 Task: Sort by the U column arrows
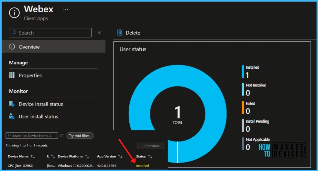pyautogui.click(x=53, y=156)
